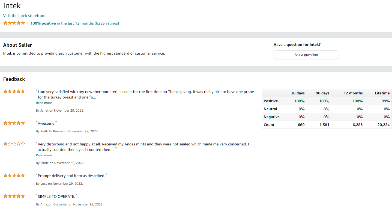Open the Intek storefront link
Image resolution: width=392 pixels, height=209 pixels.
coord(24,16)
